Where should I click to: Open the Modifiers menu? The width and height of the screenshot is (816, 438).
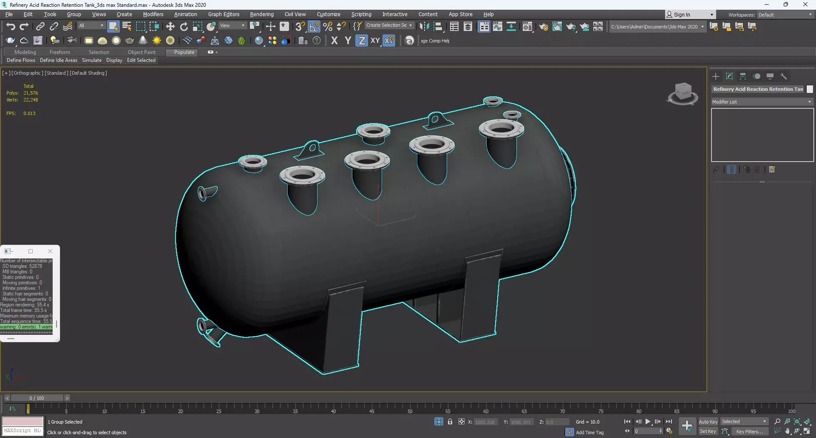coord(153,14)
